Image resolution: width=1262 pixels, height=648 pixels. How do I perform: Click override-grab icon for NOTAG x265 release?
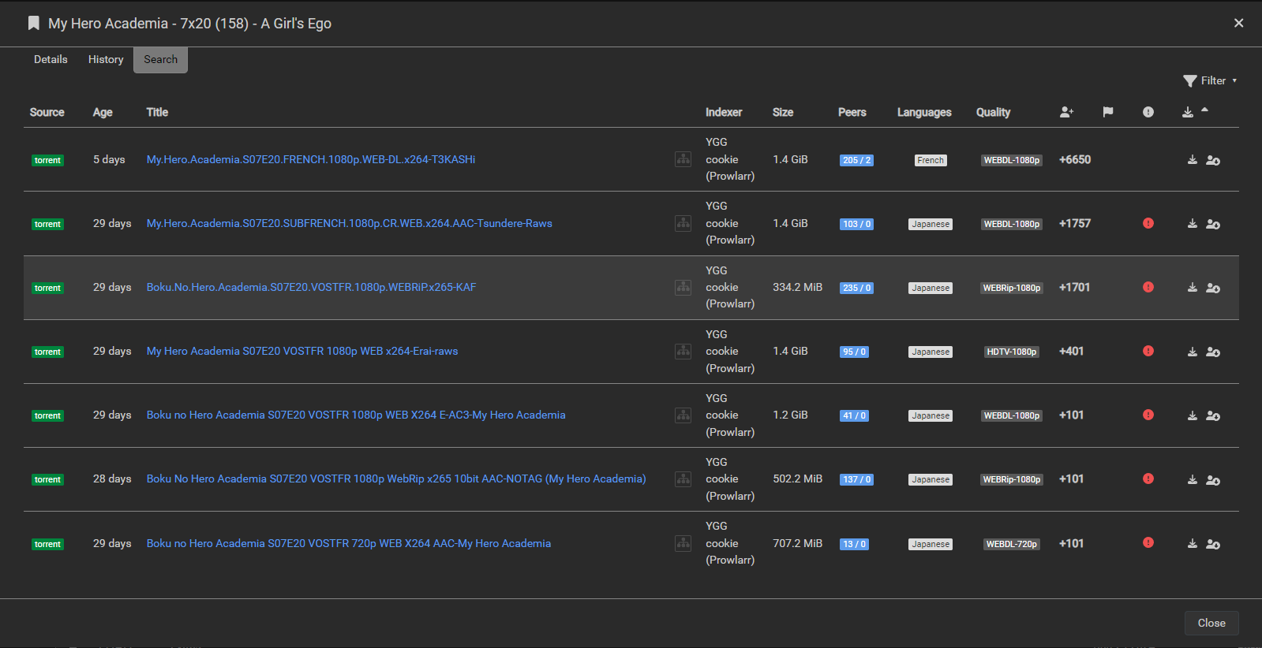pos(1213,480)
